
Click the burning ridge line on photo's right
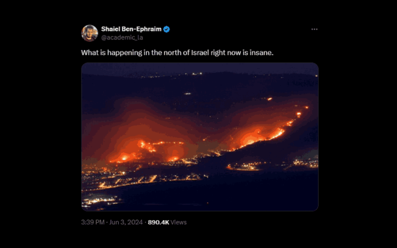tap(268, 134)
